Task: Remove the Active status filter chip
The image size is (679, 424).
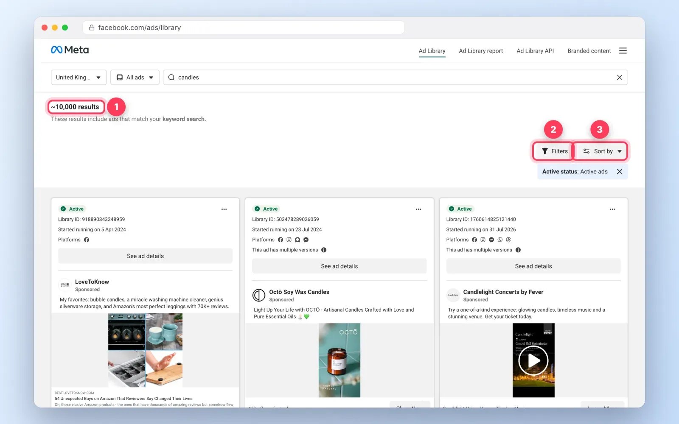Action: [x=619, y=171]
